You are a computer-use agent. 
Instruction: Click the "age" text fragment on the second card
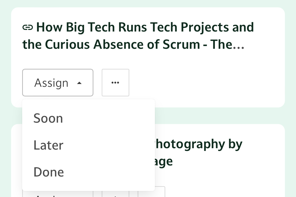164,162
